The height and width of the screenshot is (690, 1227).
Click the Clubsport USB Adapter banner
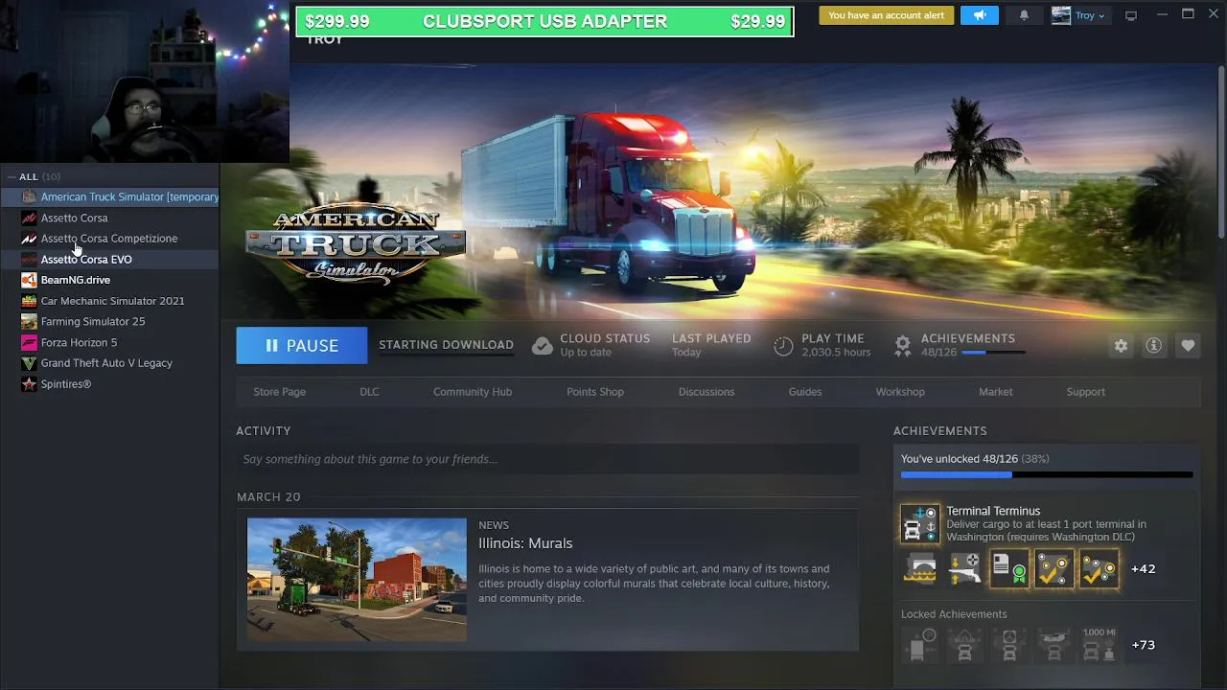tap(544, 22)
